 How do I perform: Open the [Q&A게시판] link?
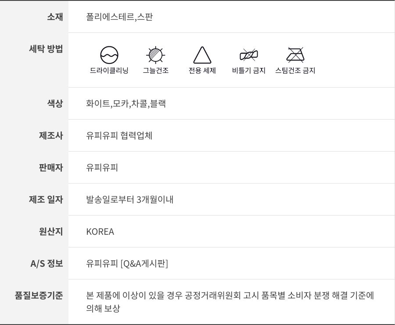pyautogui.click(x=144, y=264)
